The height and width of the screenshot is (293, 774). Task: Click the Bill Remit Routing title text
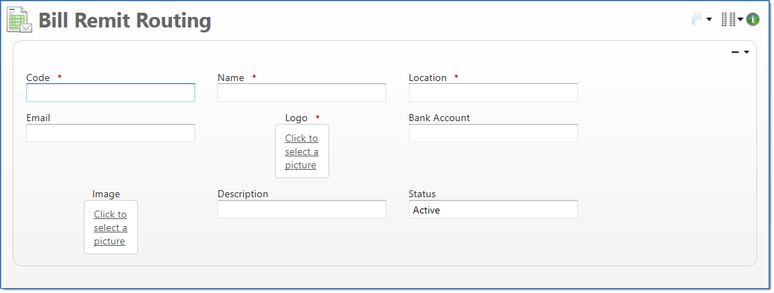(125, 21)
